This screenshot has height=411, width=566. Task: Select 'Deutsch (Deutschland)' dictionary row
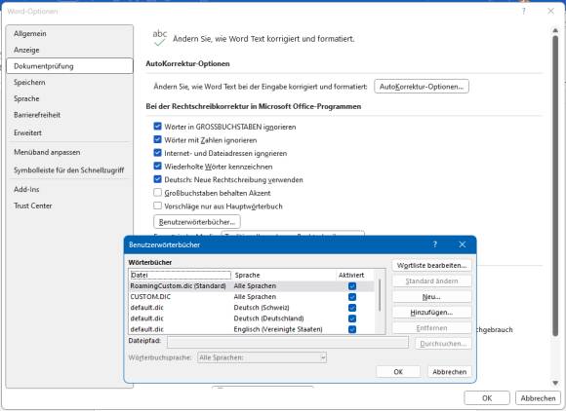(x=251, y=318)
